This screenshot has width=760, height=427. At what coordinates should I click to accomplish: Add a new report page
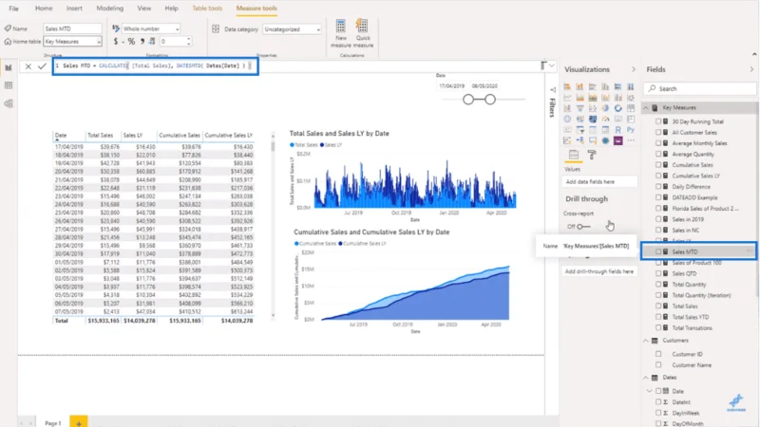click(79, 421)
